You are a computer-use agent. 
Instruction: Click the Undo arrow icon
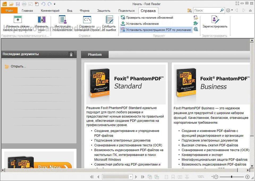click(x=43, y=4)
